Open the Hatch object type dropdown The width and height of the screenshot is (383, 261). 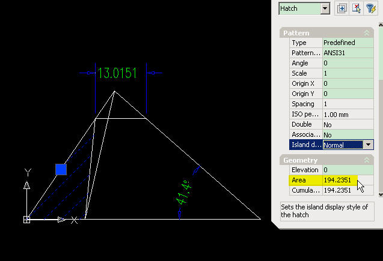[x=325, y=9]
